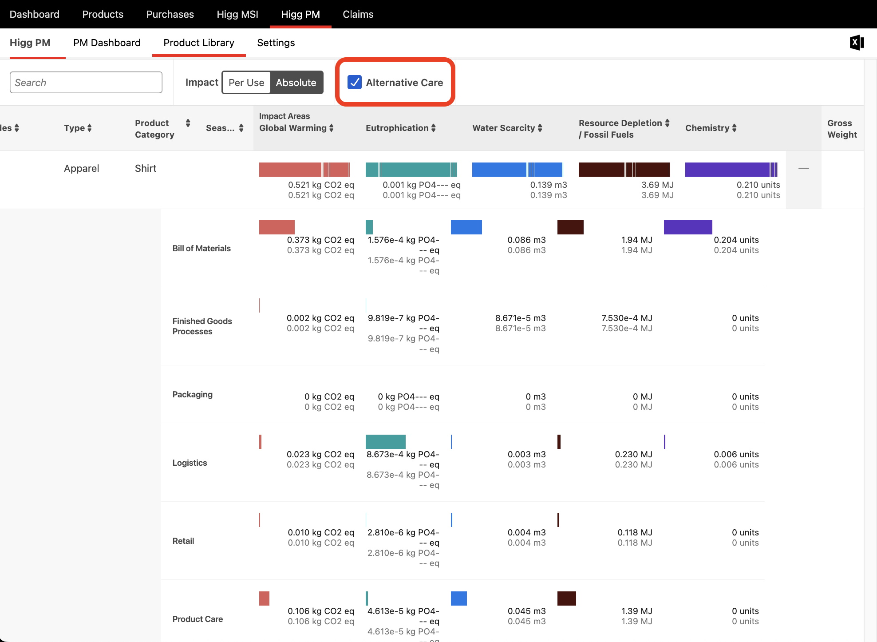This screenshot has width=877, height=642.
Task: Switch impact mode to Per Use
Action: tap(246, 83)
